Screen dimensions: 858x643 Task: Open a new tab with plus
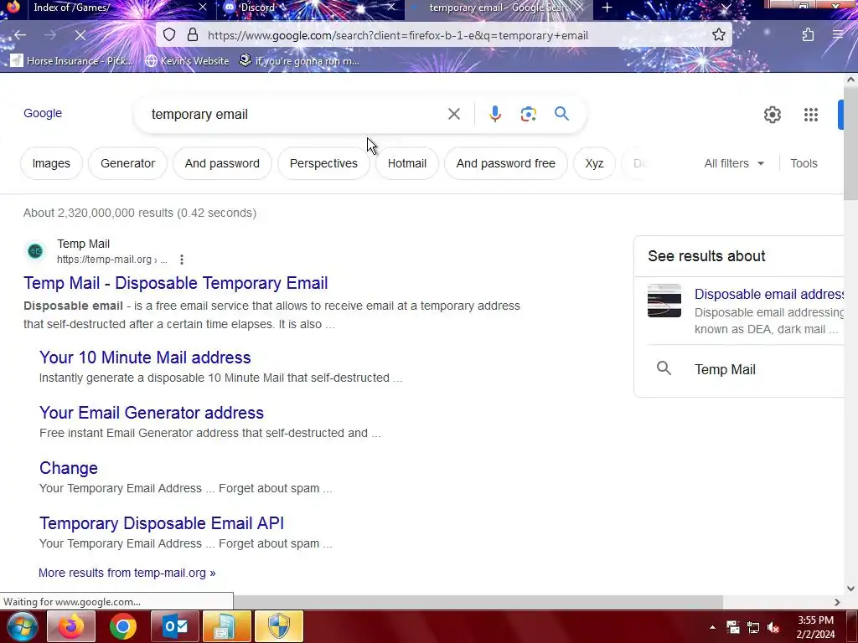tap(607, 8)
